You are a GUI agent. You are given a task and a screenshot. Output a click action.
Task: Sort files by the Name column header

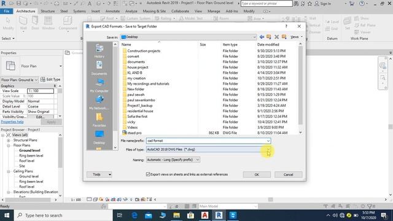(x=126, y=45)
